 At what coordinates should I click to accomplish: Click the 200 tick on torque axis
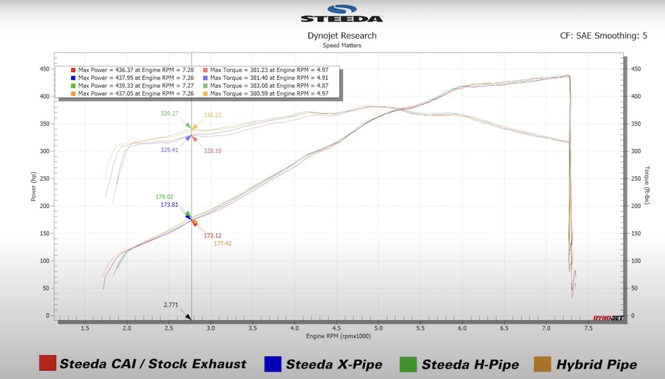coord(636,206)
